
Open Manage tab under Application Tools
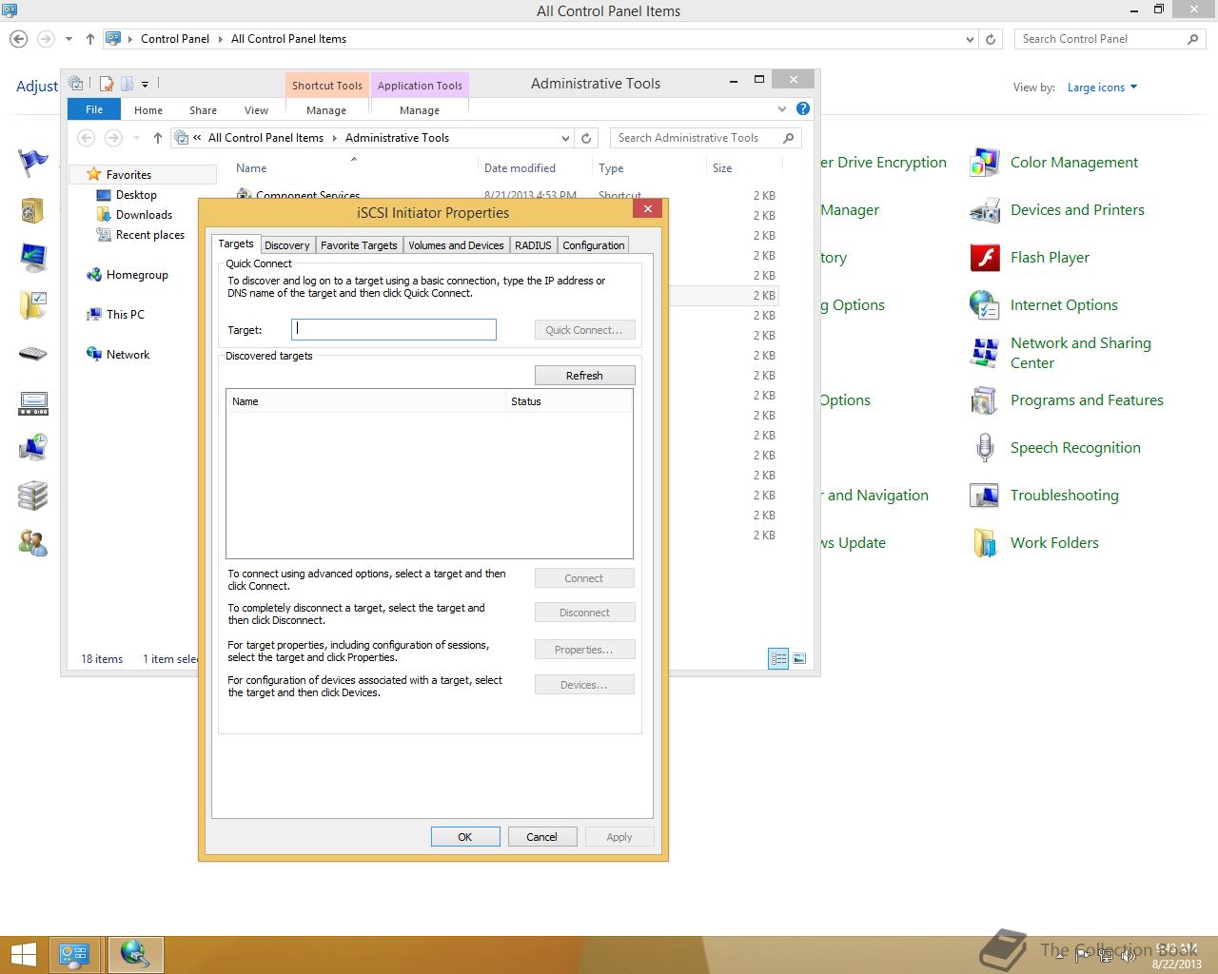click(420, 110)
